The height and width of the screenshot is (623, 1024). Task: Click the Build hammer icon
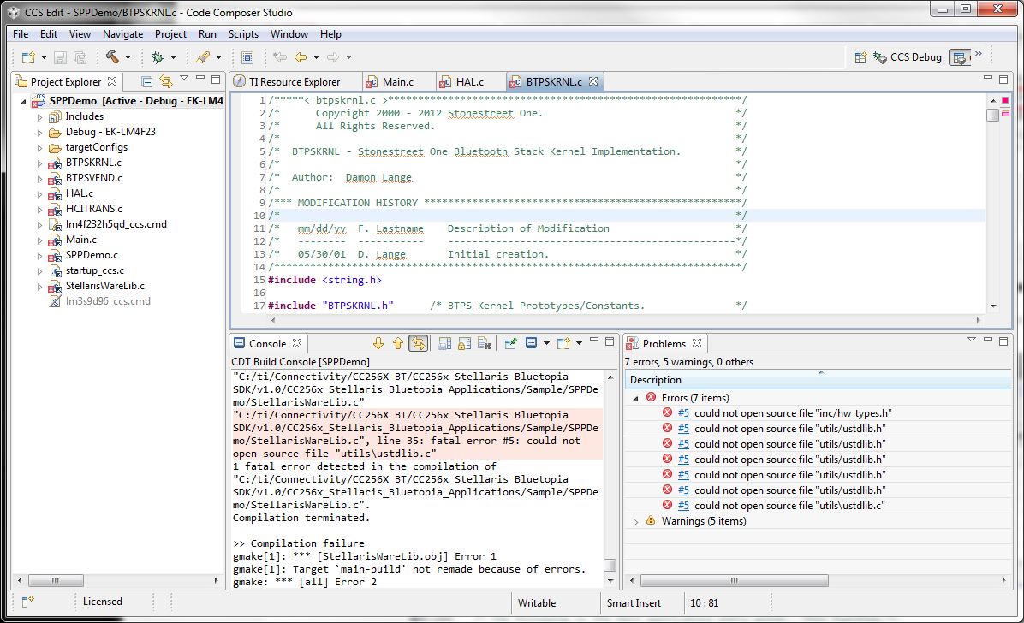(x=112, y=57)
